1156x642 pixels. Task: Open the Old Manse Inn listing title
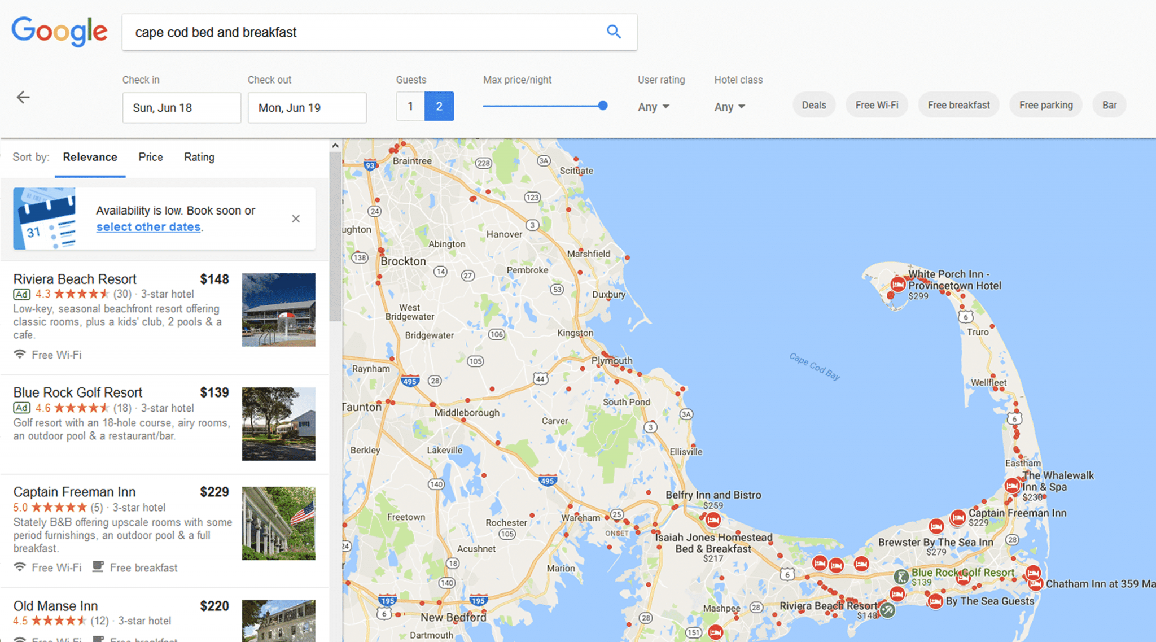[55, 606]
